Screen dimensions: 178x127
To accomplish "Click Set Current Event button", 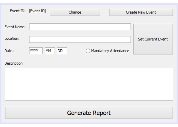I will coord(153,39).
